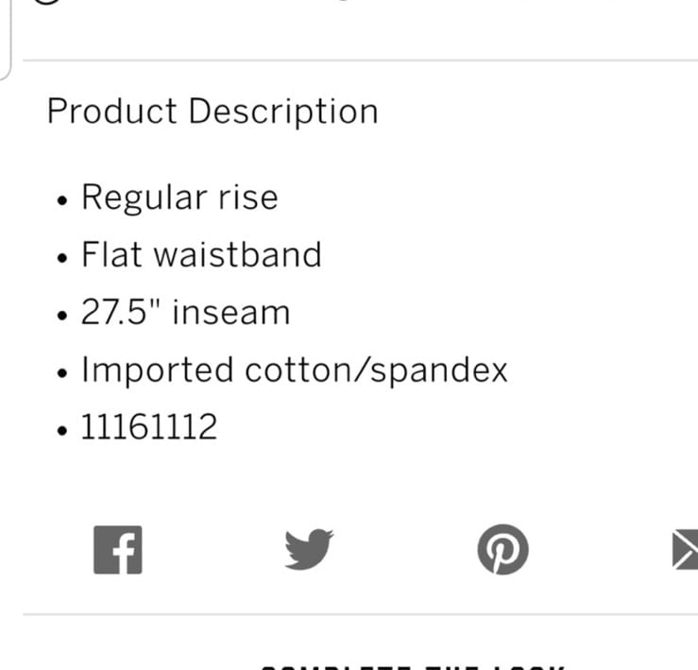The width and height of the screenshot is (698, 670).
Task: Share this product on Facebook
Action: click(x=118, y=550)
